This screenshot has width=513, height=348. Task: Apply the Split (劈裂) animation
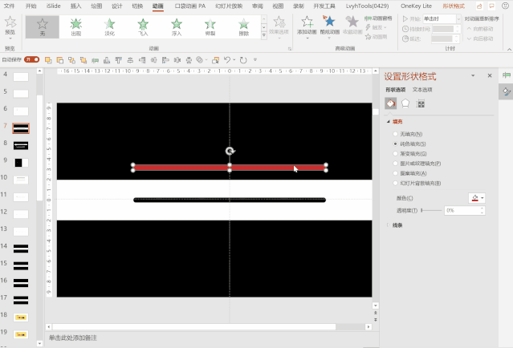[x=210, y=26]
